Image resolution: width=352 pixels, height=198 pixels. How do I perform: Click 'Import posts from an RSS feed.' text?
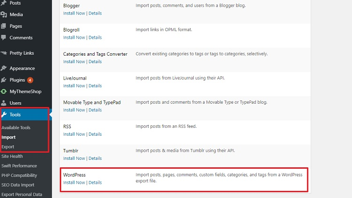166,126
